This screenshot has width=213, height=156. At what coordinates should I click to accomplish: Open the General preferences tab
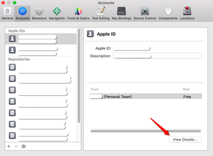(7, 13)
